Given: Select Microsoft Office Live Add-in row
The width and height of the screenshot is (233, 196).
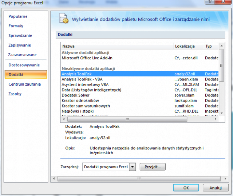Looking at the screenshot, I should point(87,58).
